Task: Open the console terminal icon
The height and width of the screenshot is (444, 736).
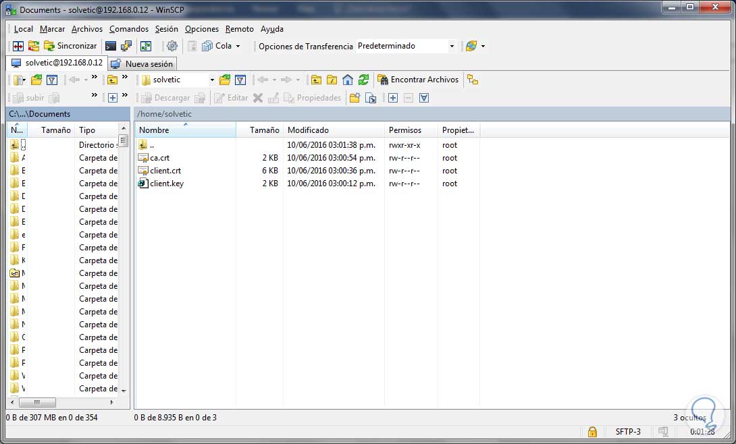Action: (x=110, y=46)
